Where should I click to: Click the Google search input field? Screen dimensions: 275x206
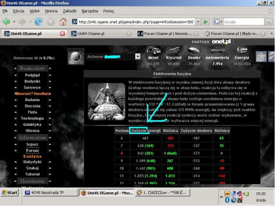244,22
